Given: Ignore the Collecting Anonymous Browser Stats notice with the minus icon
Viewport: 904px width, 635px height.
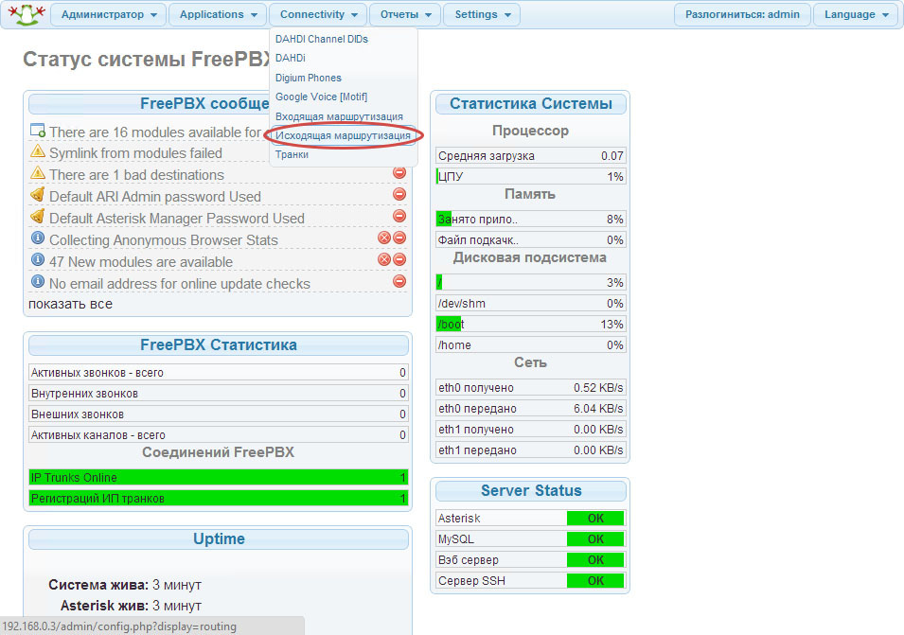Looking at the screenshot, I should pyautogui.click(x=399, y=238).
